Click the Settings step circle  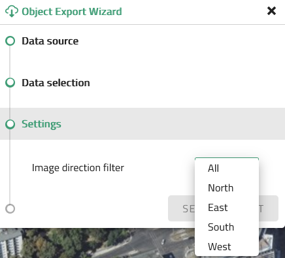coord(10,124)
